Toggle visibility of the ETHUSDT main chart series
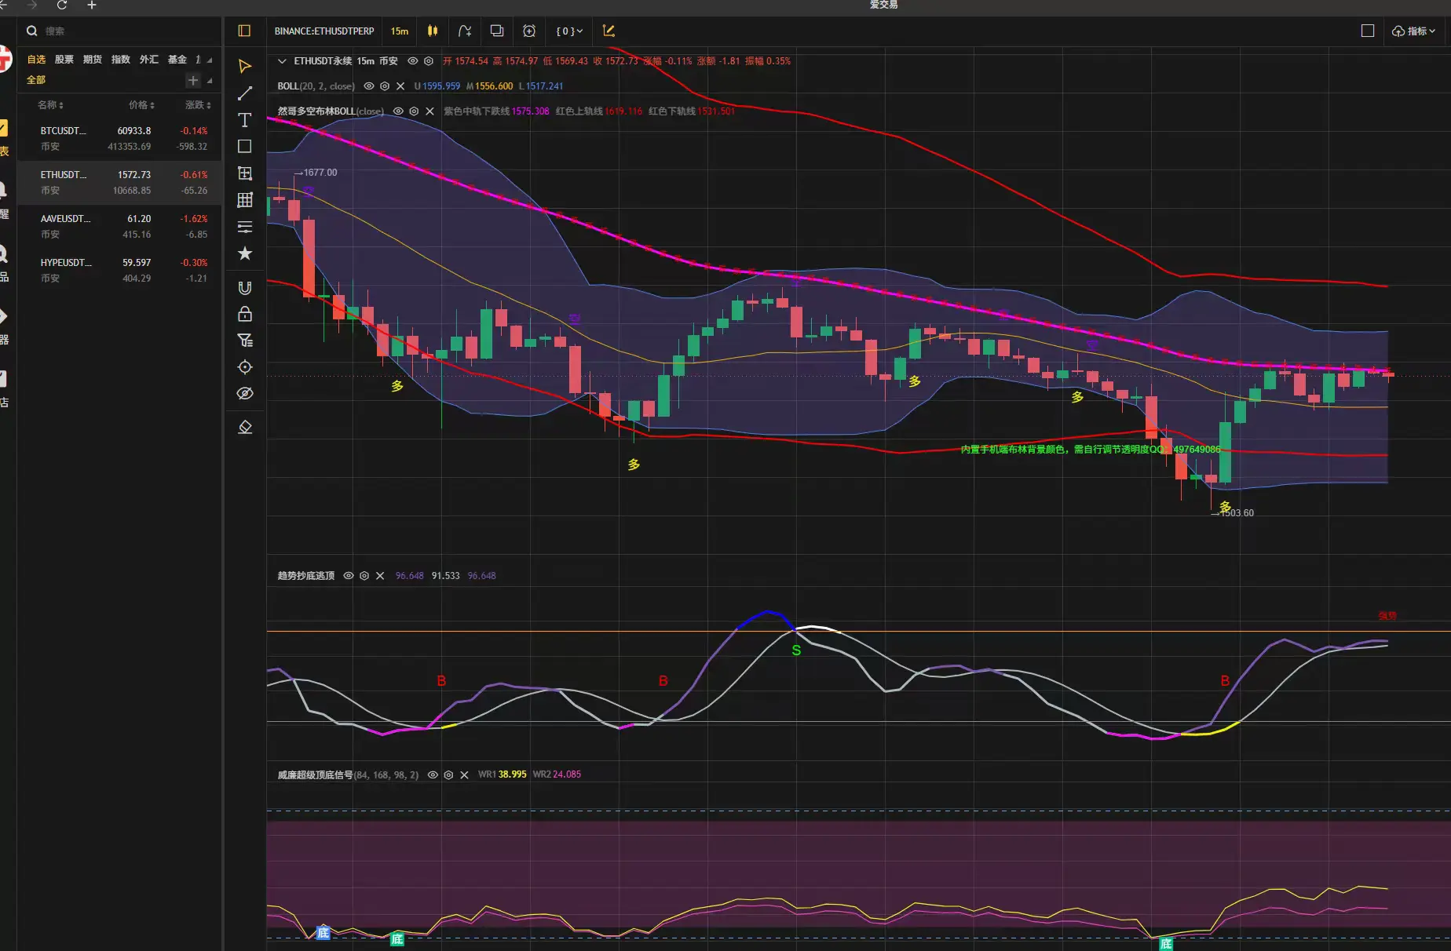Image resolution: width=1451 pixels, height=951 pixels. point(413,60)
